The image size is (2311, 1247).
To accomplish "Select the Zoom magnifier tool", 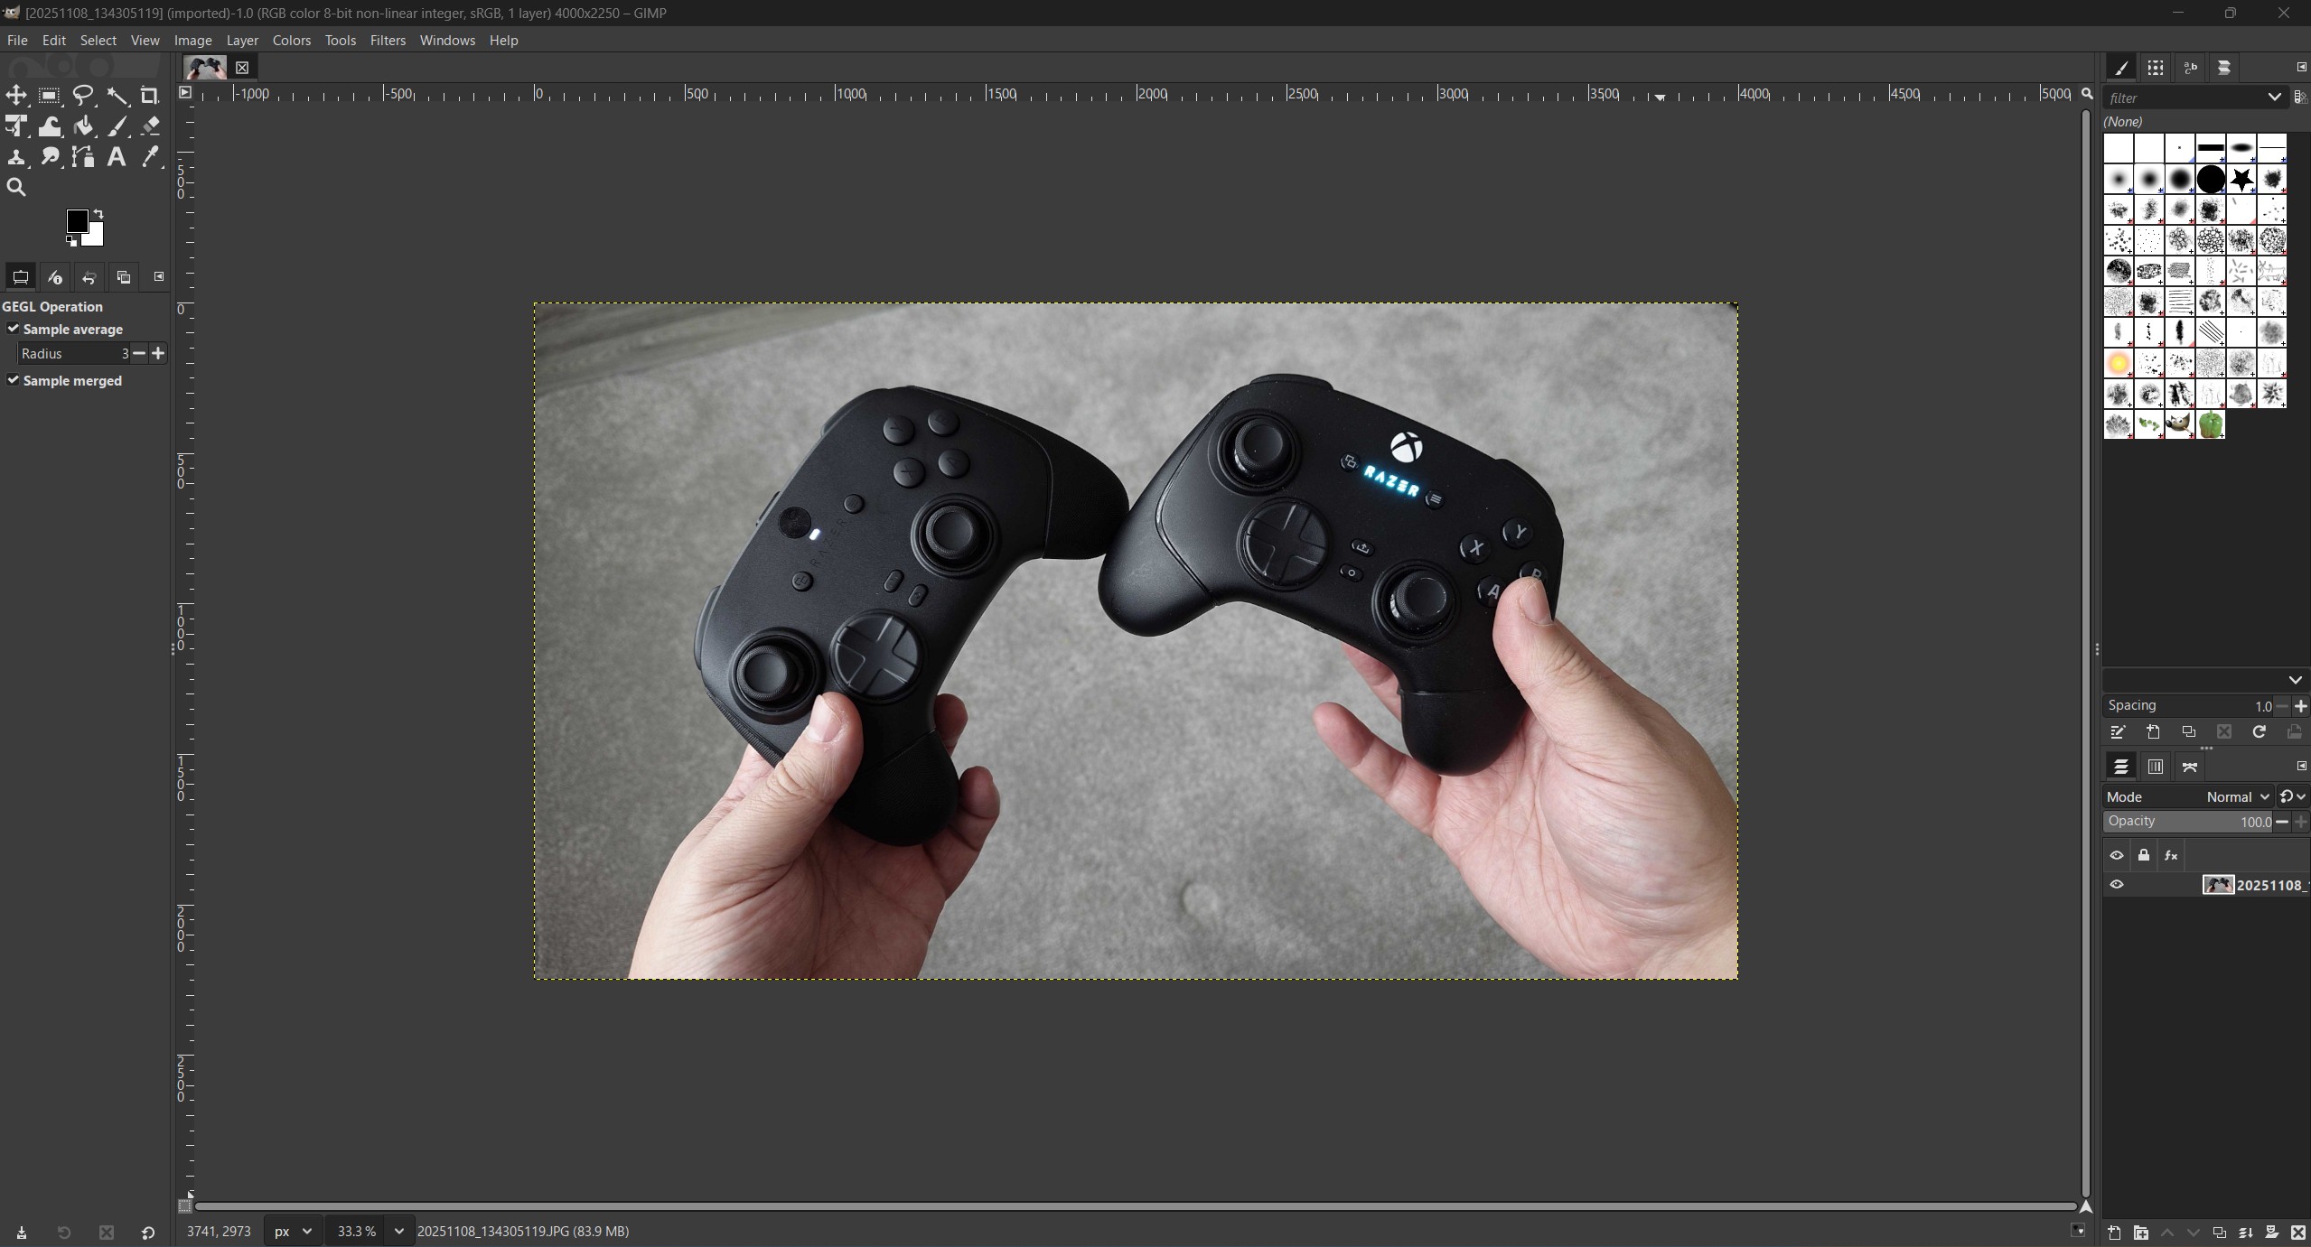I will (x=16, y=188).
